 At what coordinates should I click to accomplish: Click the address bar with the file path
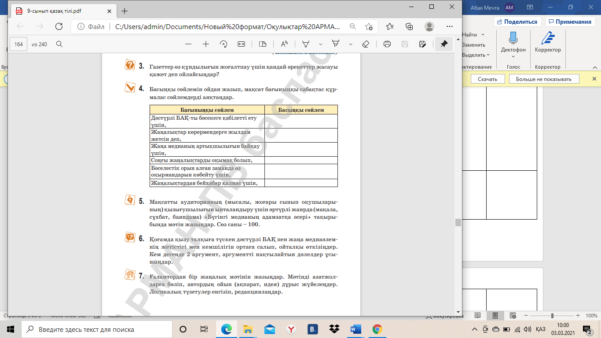(227, 26)
